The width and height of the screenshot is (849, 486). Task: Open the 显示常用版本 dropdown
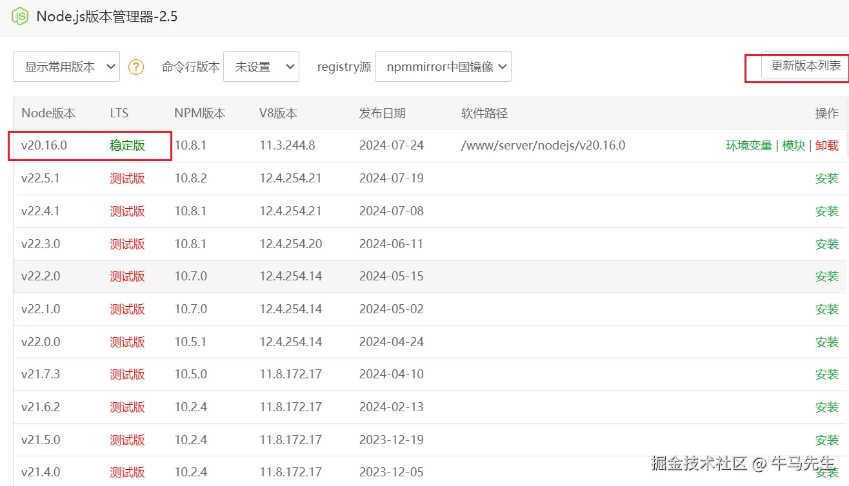click(66, 66)
